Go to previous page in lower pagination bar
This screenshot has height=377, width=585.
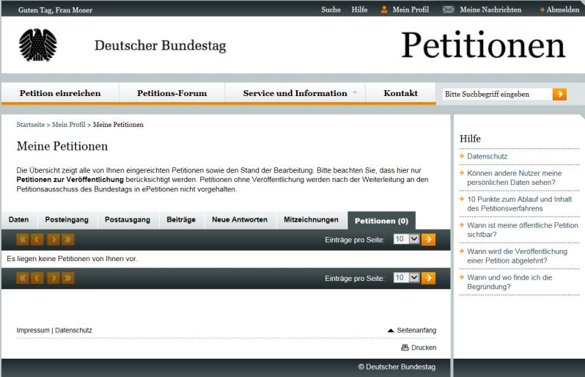tap(37, 278)
